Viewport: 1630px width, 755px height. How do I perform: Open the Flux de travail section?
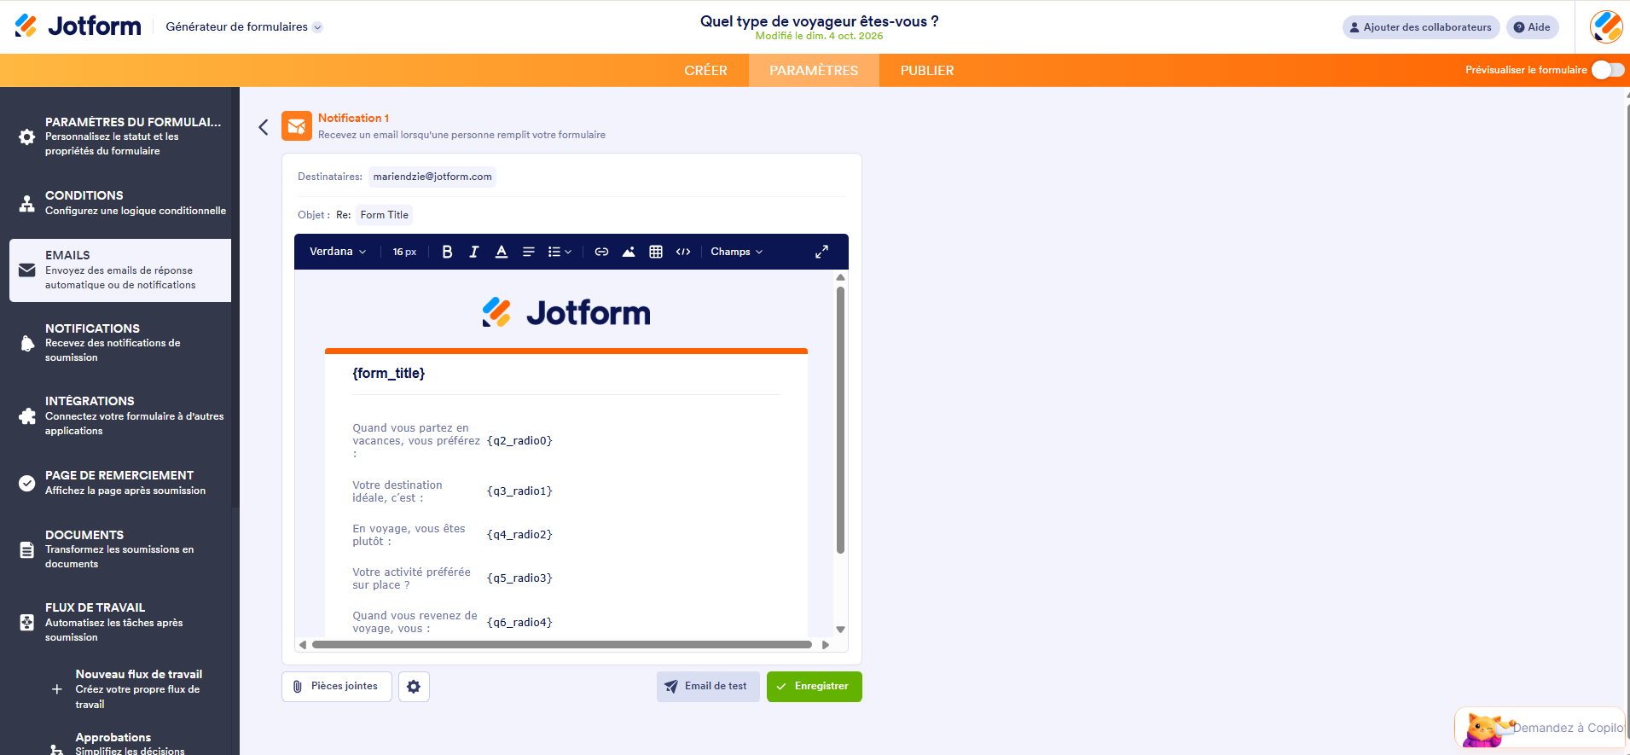click(x=120, y=622)
